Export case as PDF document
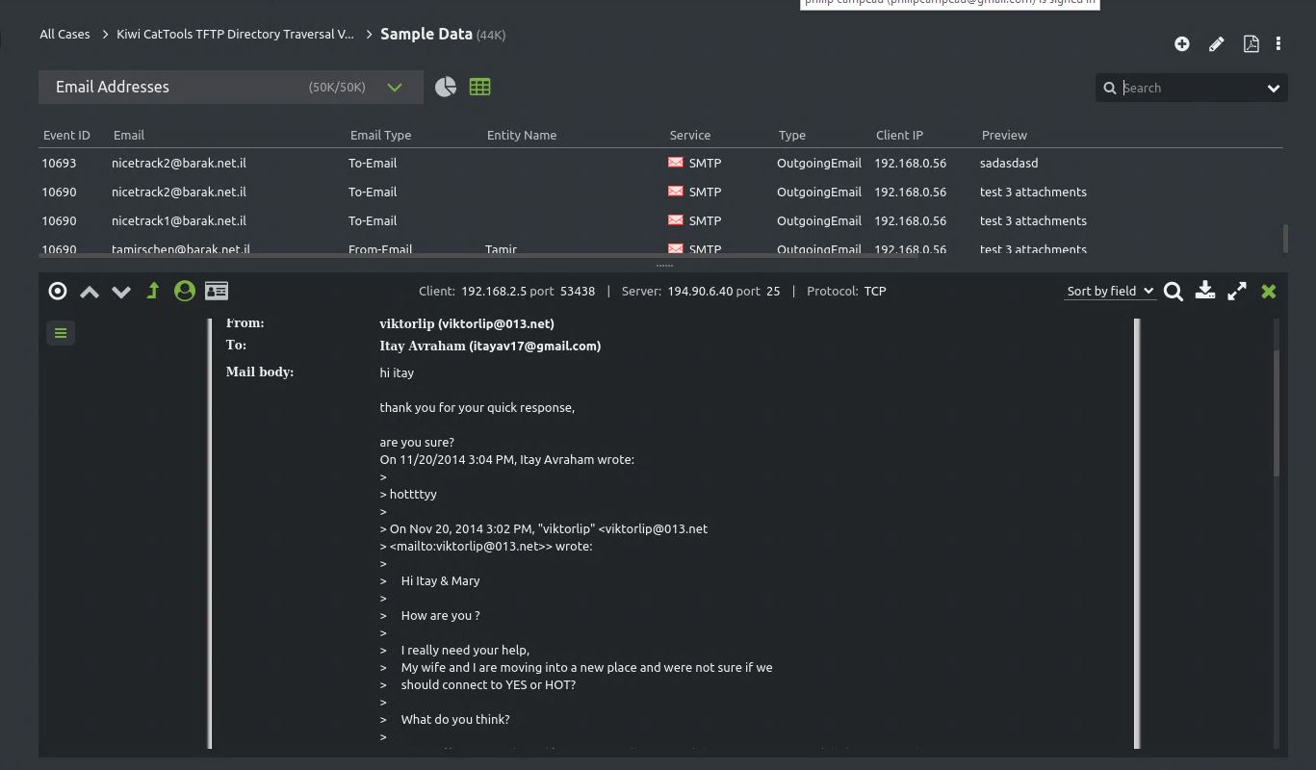The width and height of the screenshot is (1316, 770). click(x=1251, y=43)
